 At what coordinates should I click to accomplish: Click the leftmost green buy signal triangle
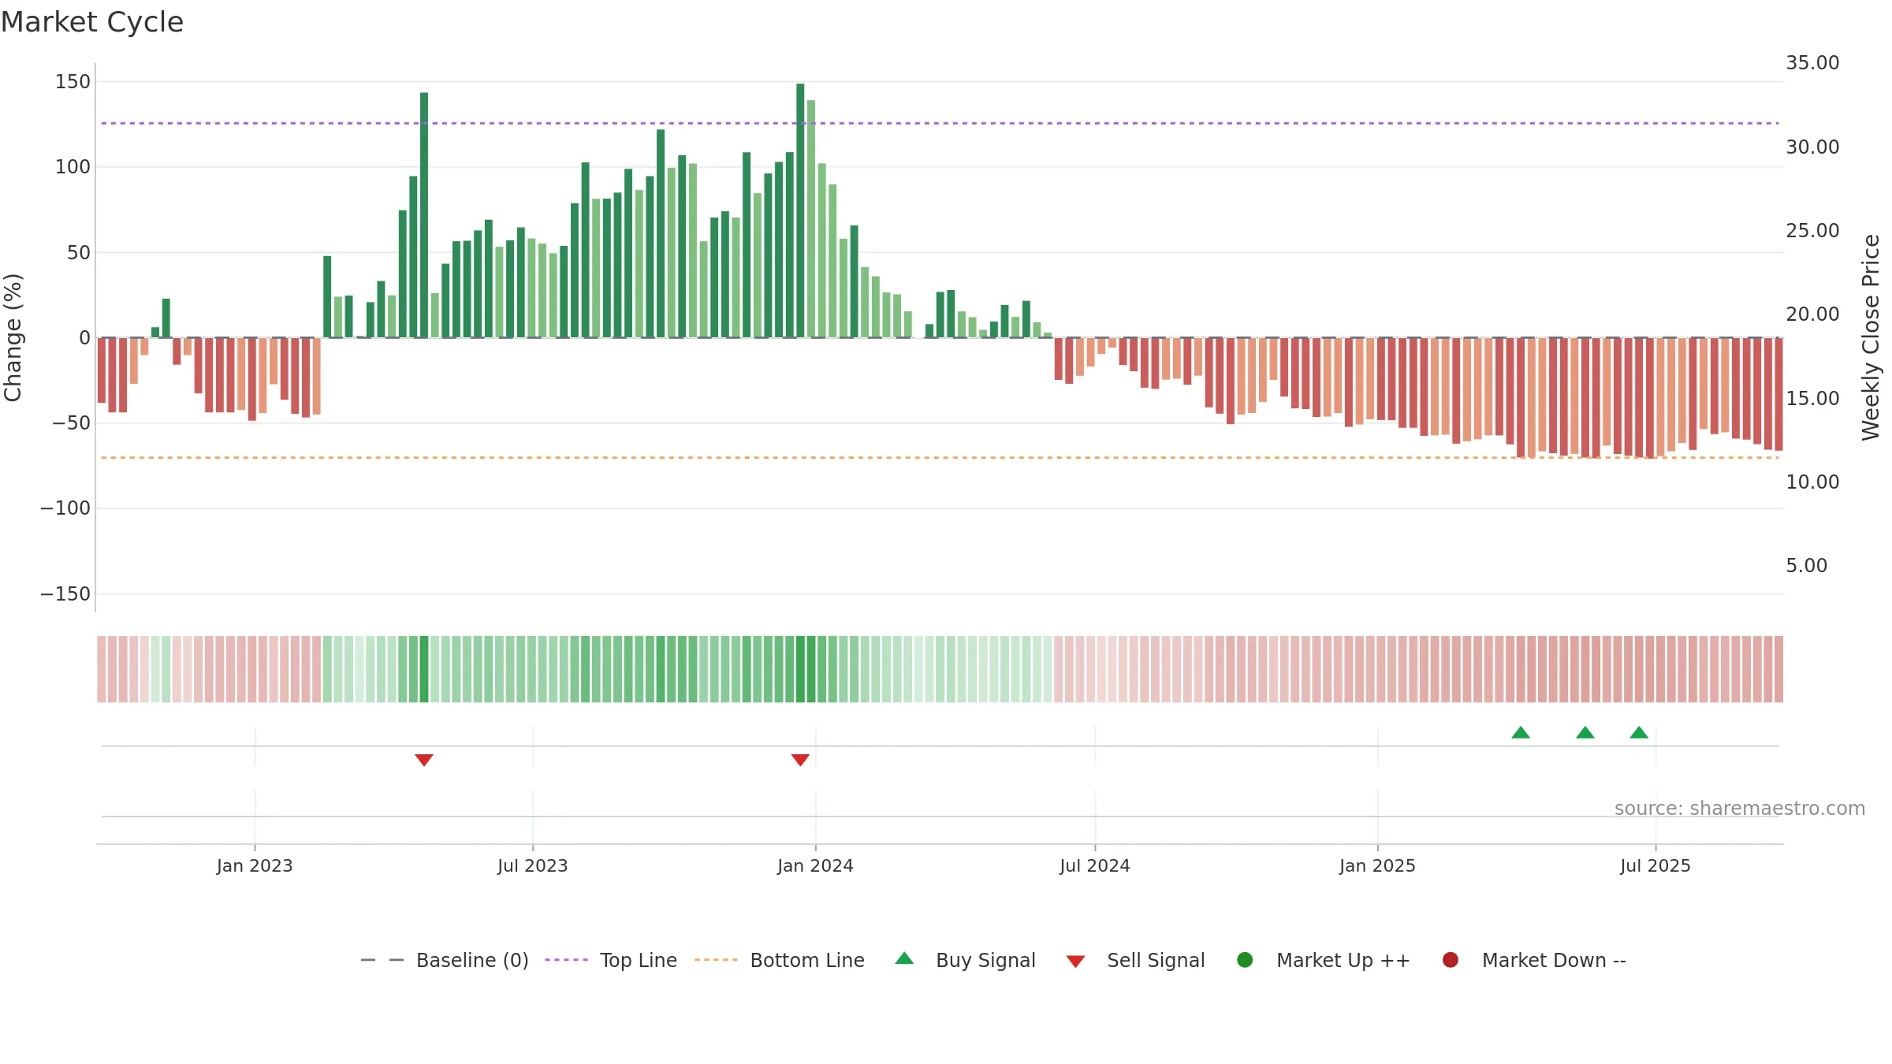[1521, 733]
